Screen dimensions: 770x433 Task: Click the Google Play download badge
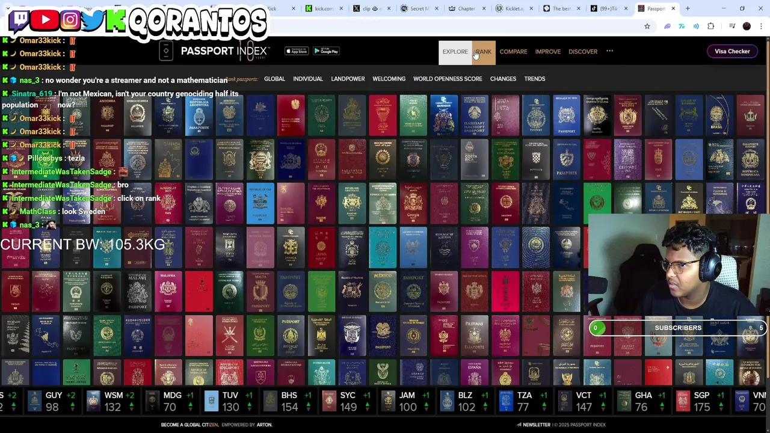click(x=326, y=51)
